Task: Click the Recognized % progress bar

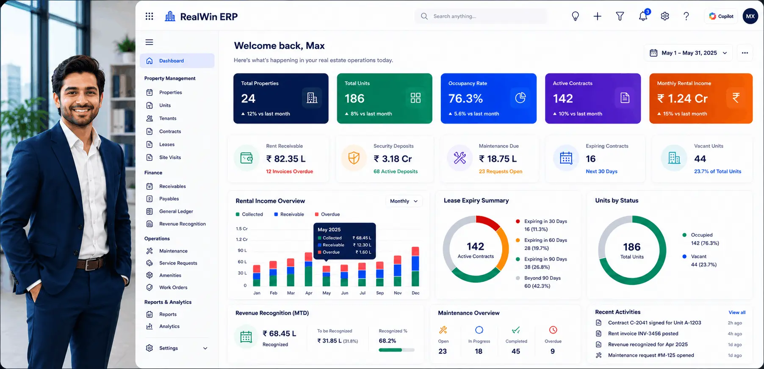Action: click(x=396, y=350)
